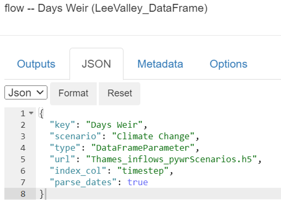Open the Metadata tab
The width and height of the screenshot is (281, 200).
tap(160, 64)
